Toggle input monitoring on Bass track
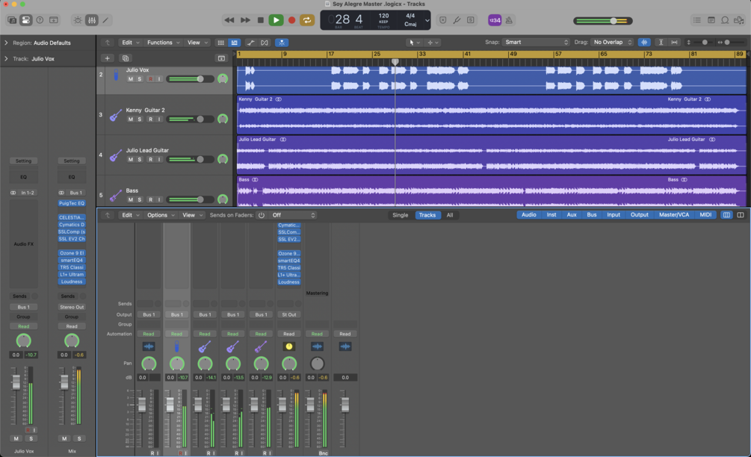This screenshot has height=457, width=751. (x=159, y=199)
